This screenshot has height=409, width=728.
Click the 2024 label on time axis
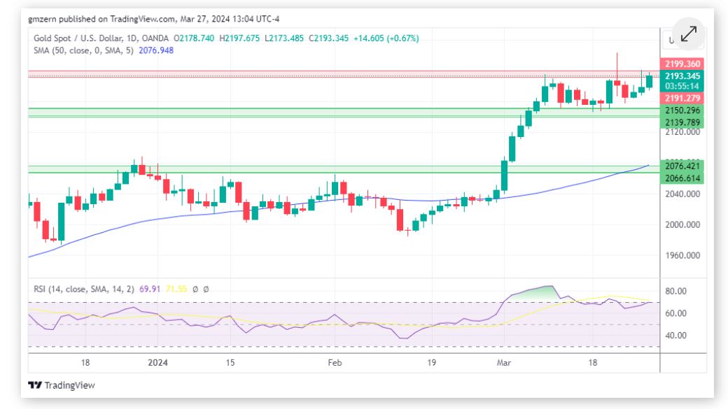(x=158, y=363)
